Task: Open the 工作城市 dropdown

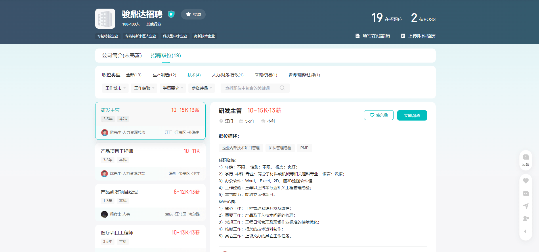Action: pos(115,88)
